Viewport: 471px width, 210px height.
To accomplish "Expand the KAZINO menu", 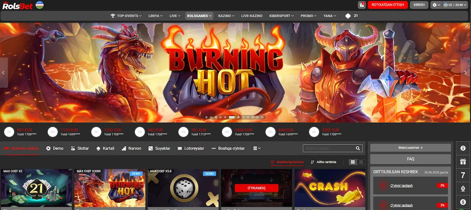I will coord(226,16).
